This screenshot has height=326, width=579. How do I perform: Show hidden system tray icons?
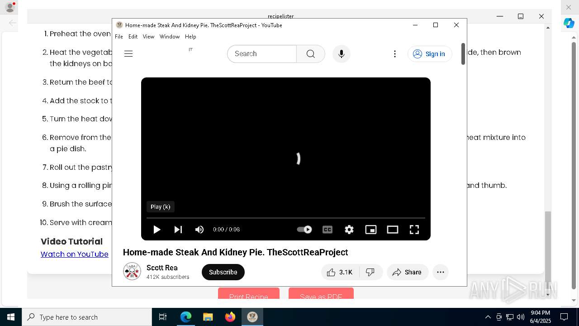[x=488, y=317]
